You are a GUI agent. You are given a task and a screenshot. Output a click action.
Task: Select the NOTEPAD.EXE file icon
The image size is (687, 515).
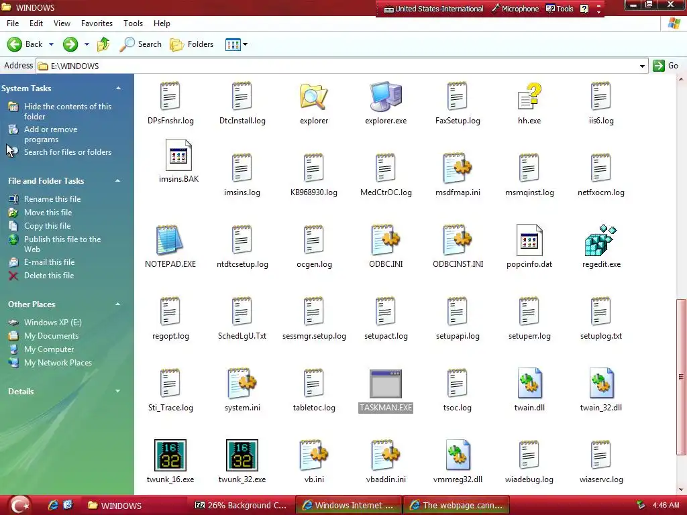170,240
